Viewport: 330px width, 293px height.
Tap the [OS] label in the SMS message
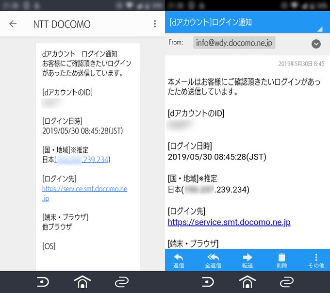pyautogui.click(x=49, y=246)
